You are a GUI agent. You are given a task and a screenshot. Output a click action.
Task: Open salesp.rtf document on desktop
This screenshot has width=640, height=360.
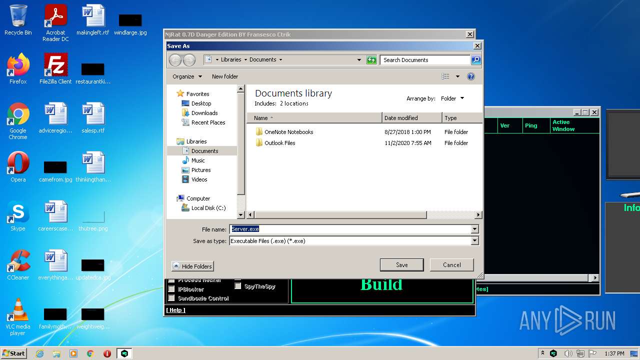pos(93,118)
